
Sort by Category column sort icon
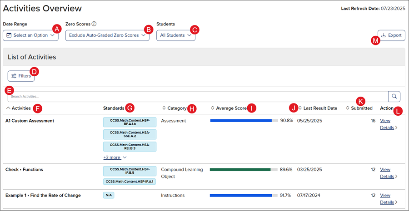point(164,108)
